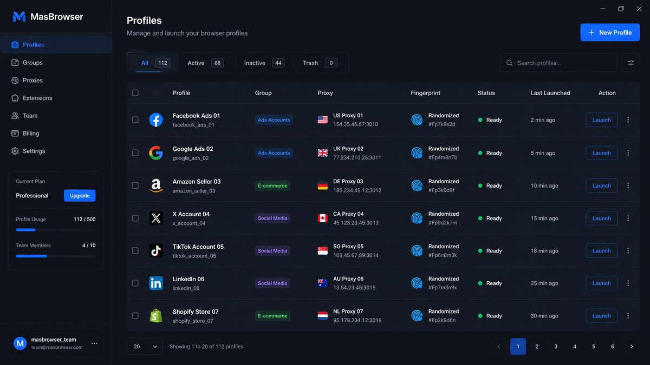Open more options for Shopify Store 07
Viewport: 650px width, 365px height.
click(x=628, y=316)
